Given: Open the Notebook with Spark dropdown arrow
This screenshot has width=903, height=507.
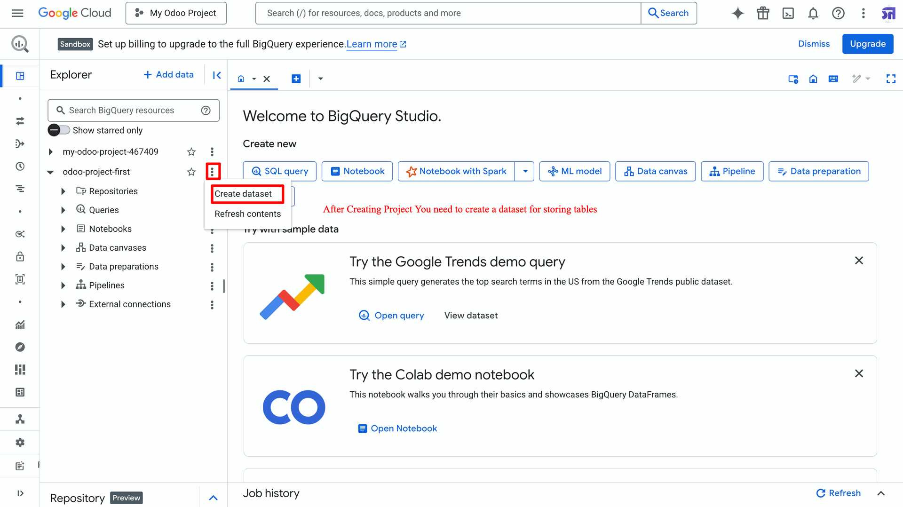Looking at the screenshot, I should tap(525, 171).
